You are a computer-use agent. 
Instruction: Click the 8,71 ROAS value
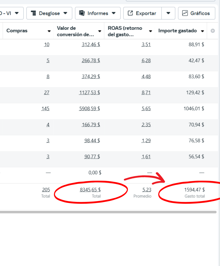click(x=146, y=93)
